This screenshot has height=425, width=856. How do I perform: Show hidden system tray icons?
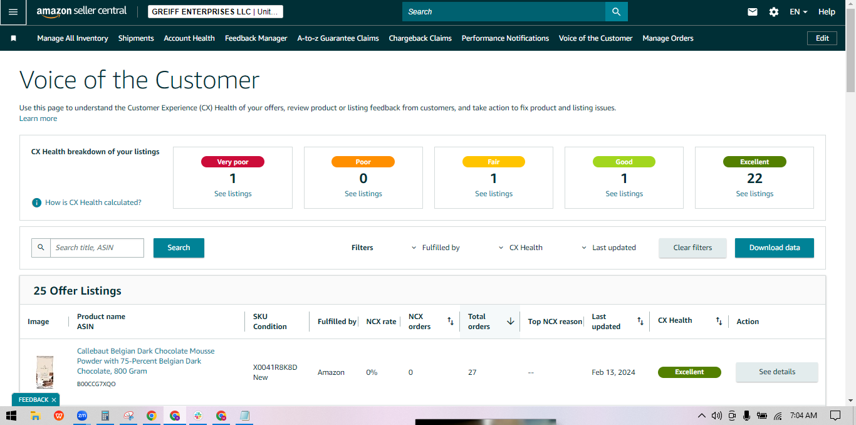point(701,416)
